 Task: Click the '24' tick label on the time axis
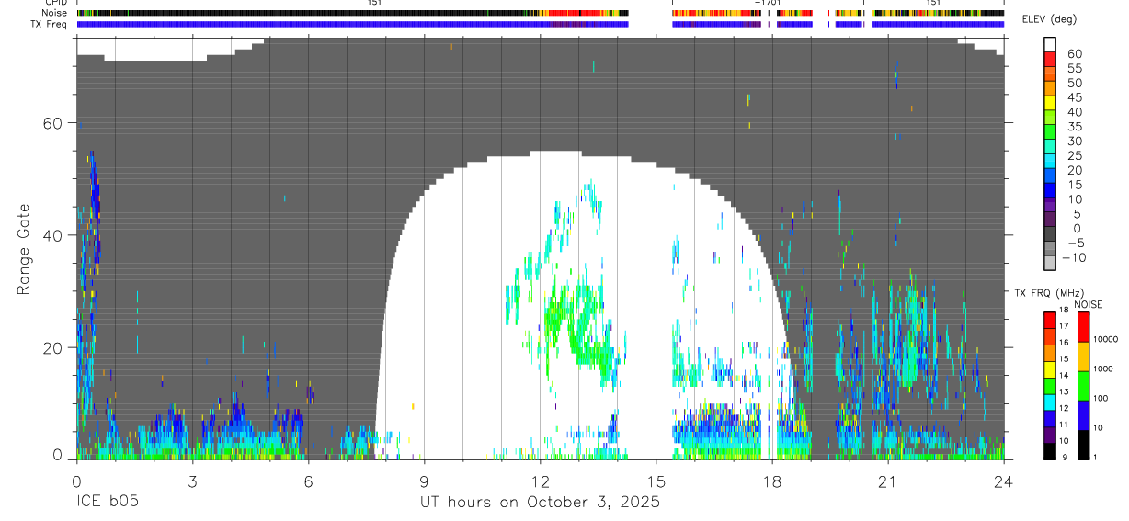click(x=1004, y=481)
